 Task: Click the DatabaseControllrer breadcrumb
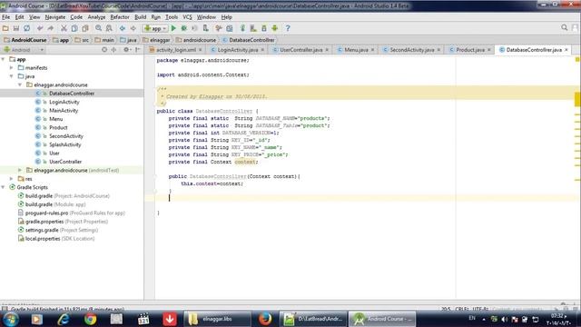(248, 40)
